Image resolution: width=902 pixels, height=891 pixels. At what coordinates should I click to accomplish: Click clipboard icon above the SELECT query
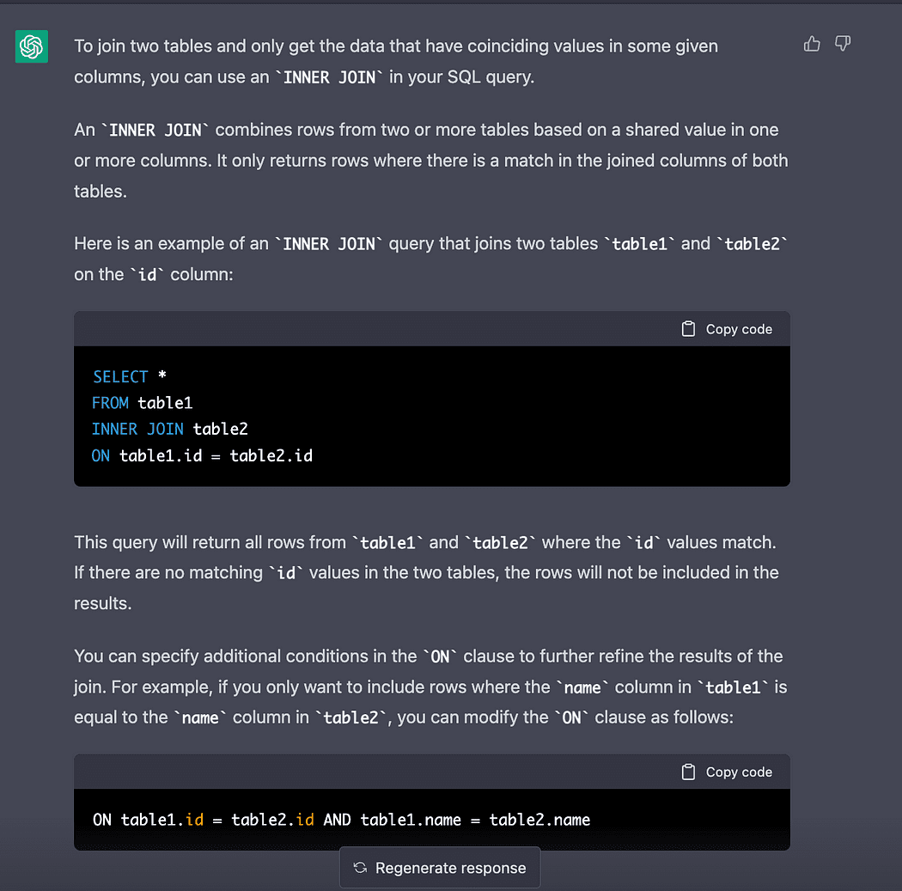point(688,329)
